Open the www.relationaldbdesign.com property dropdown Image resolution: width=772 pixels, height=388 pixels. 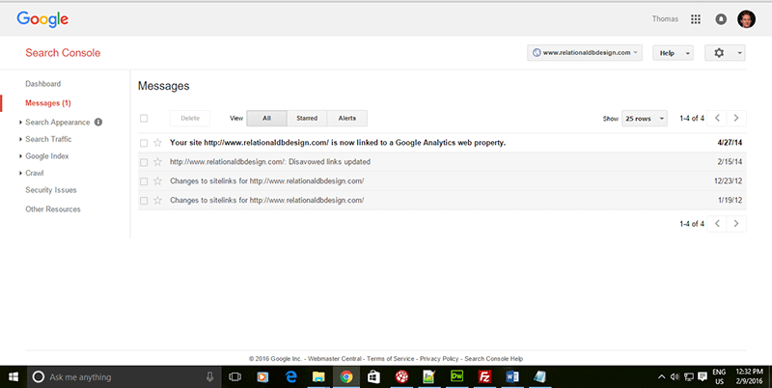click(585, 53)
